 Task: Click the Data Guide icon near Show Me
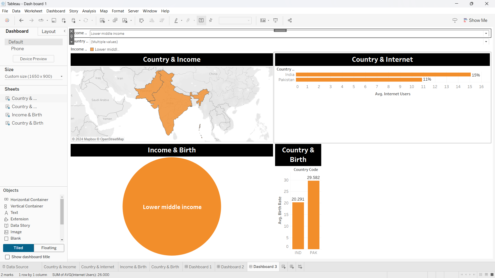pos(455,20)
